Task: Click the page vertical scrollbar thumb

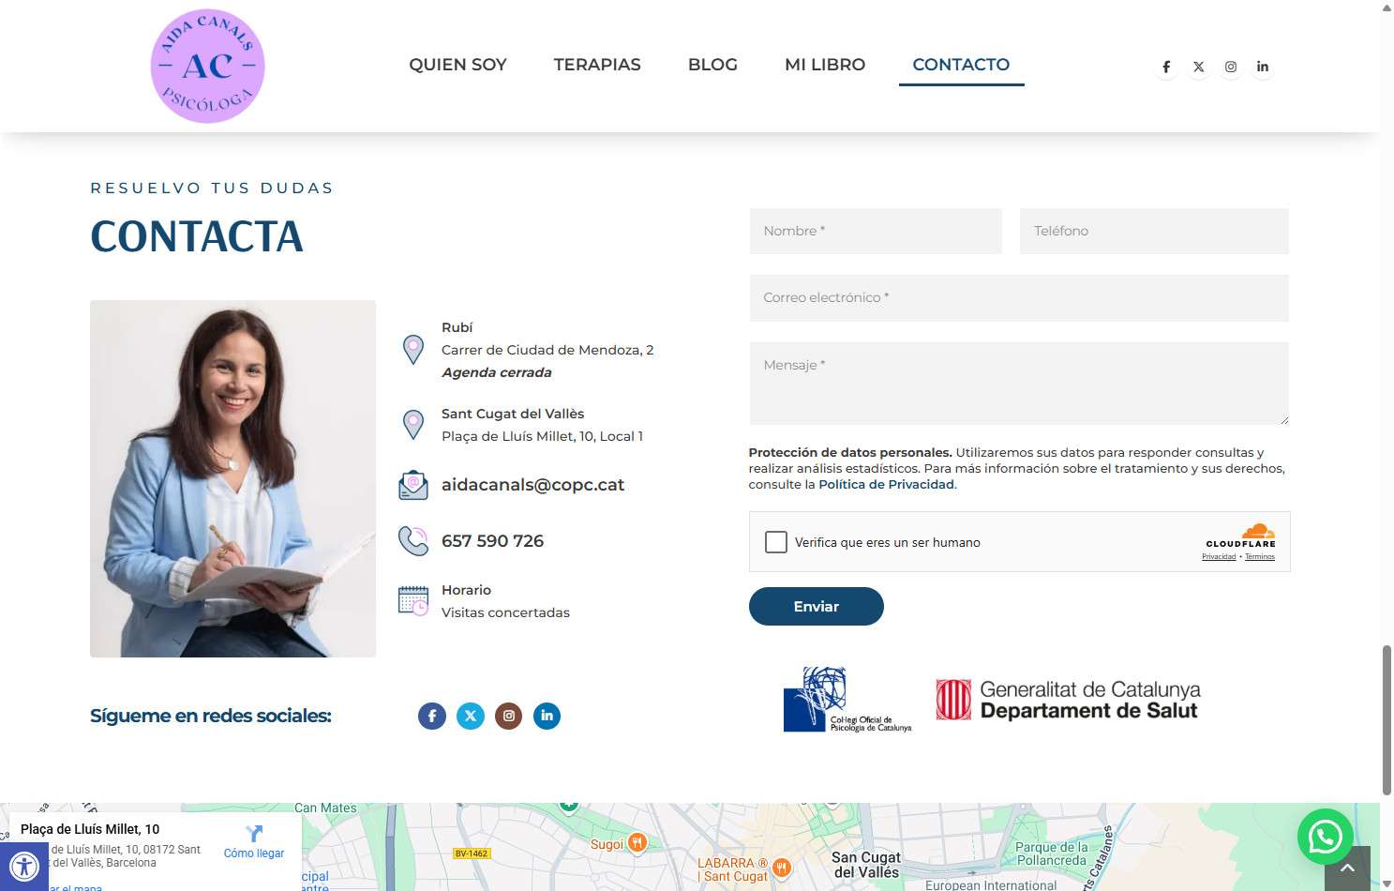Action: [1387, 718]
